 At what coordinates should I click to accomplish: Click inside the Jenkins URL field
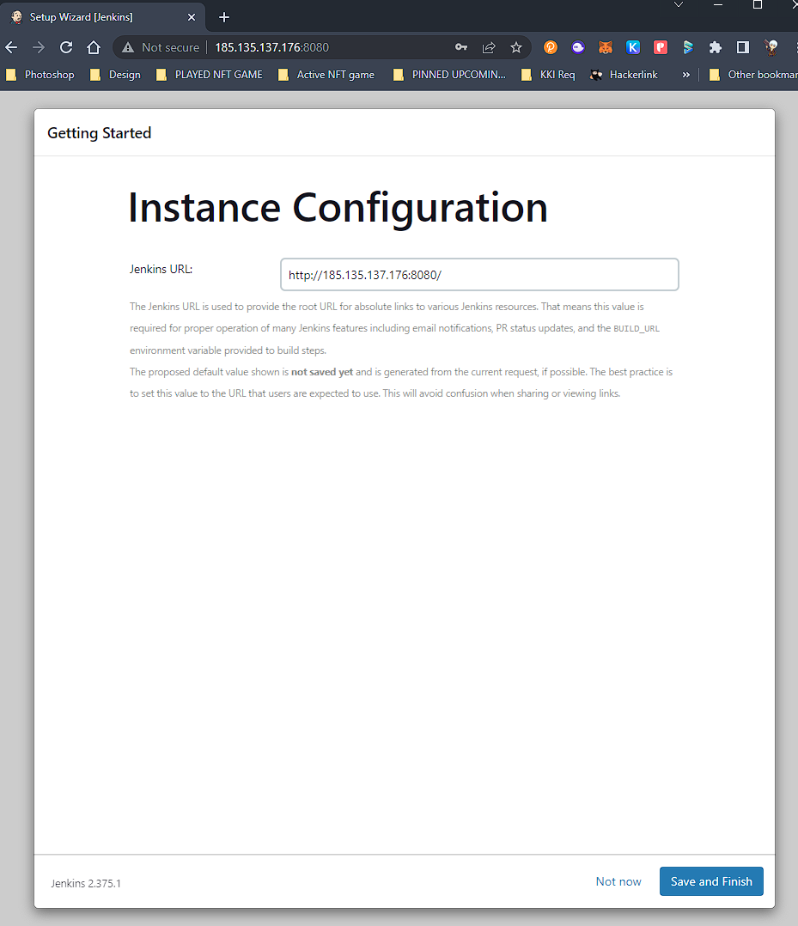pos(478,274)
